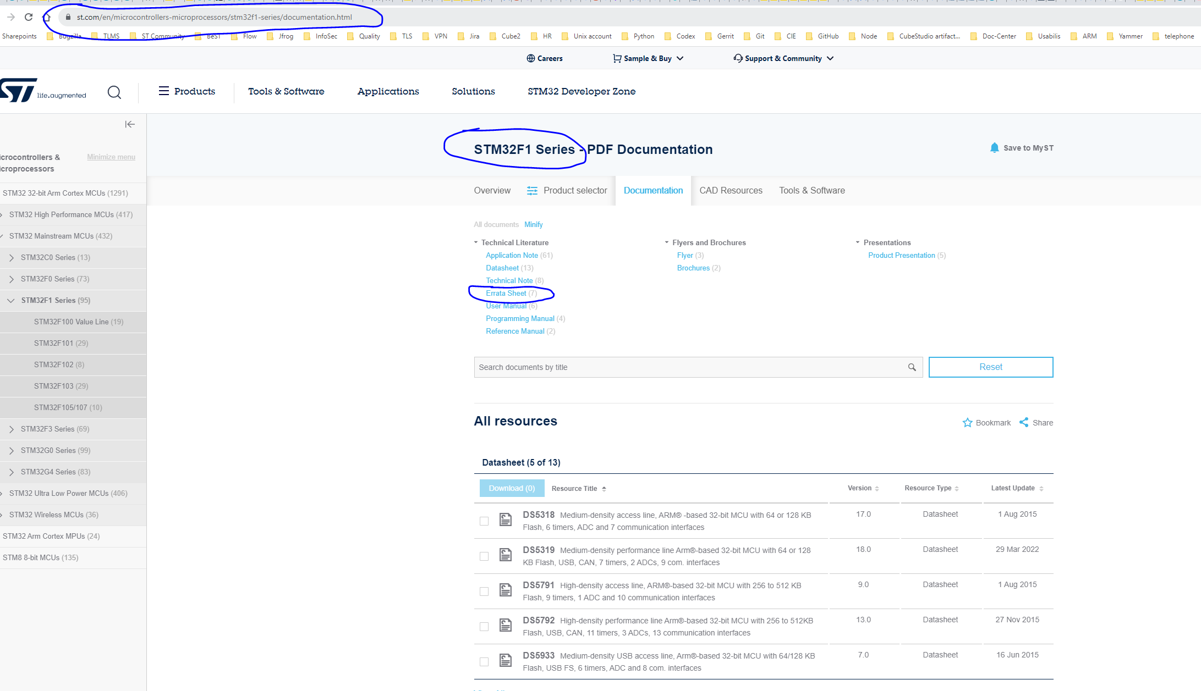Viewport: 1201px width, 691px height.
Task: Expand the STM32C0 Series tree node
Action: pyautogui.click(x=12, y=258)
